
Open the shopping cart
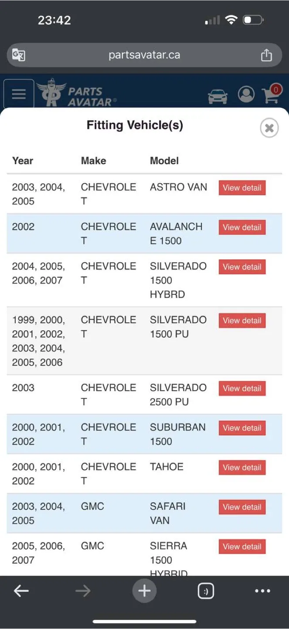click(272, 94)
